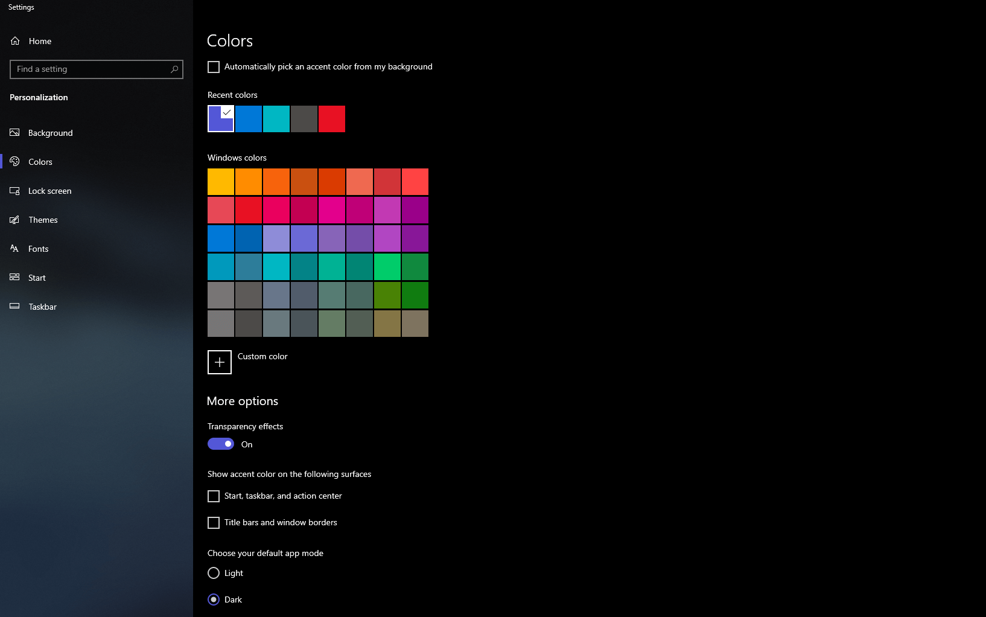Check Start, taskbar, and action center
The image size is (986, 617).
click(214, 496)
